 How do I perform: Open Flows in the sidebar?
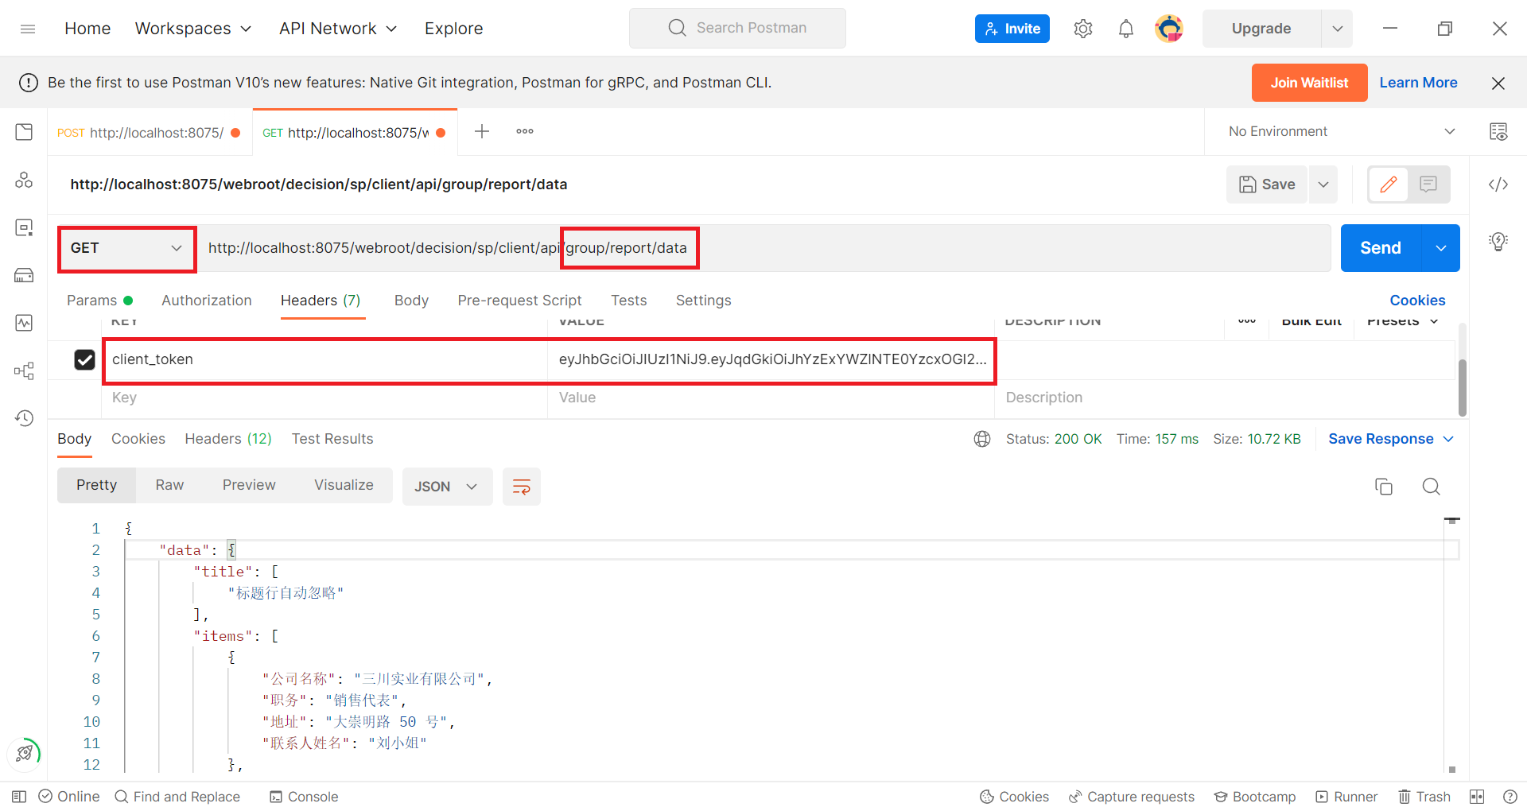pyautogui.click(x=24, y=371)
